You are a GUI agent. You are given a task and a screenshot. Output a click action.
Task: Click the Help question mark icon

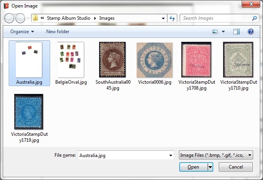coord(251,32)
